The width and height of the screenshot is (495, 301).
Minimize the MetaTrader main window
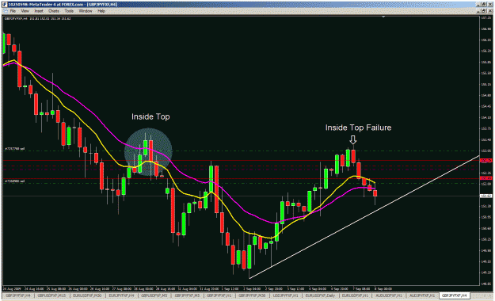[x=479, y=5]
